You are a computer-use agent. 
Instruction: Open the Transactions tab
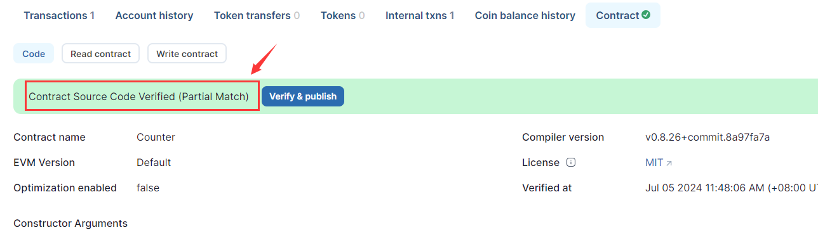click(x=59, y=15)
